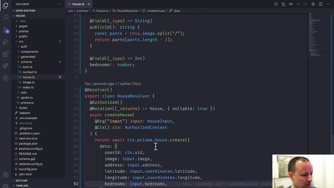
Task: Select house.ts in file tree
Action: pos(38,77)
